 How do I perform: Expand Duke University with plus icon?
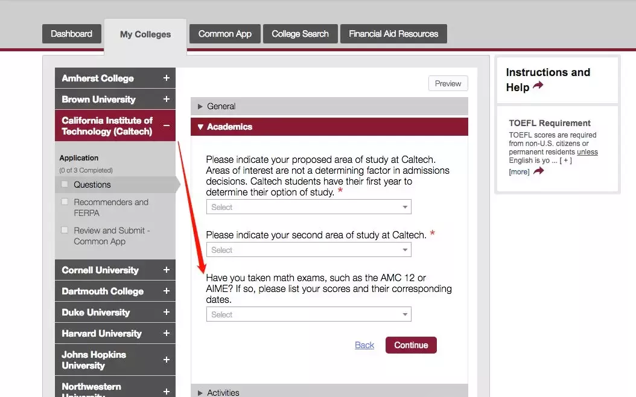(x=166, y=313)
